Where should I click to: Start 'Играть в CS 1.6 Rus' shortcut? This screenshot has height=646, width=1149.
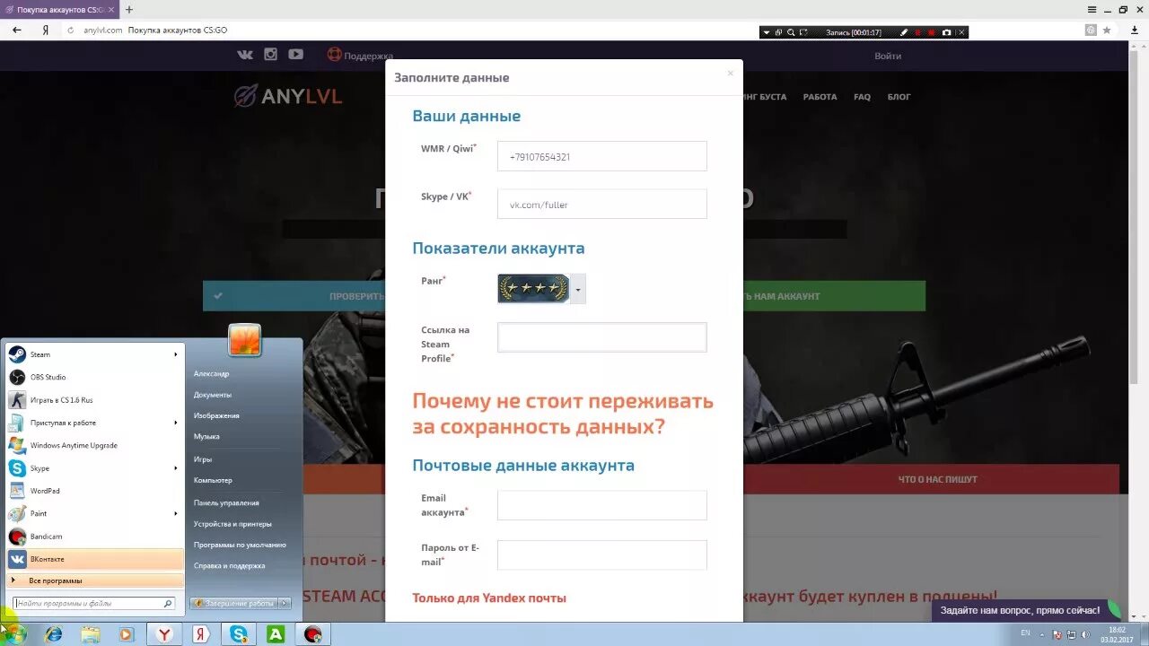94,400
